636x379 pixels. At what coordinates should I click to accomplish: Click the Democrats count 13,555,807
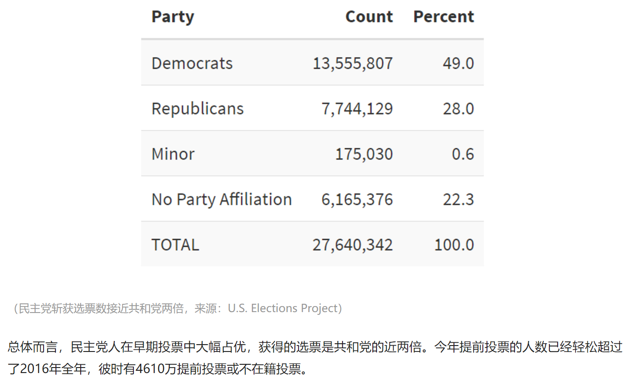pos(353,63)
